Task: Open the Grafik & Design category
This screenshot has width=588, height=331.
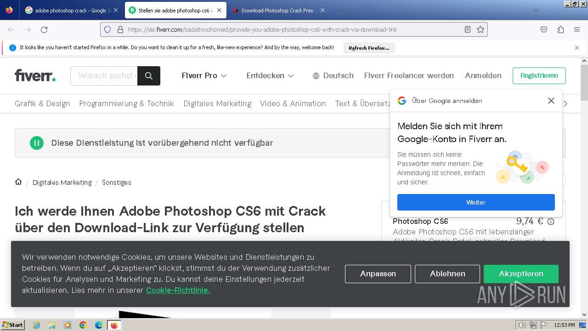Action: point(42,103)
